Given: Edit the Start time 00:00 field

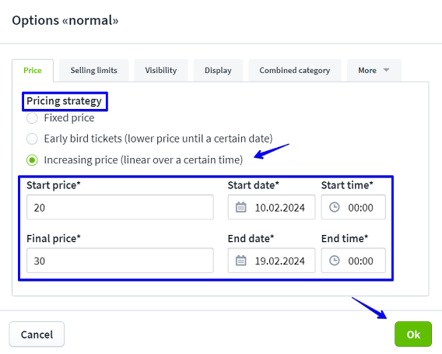Looking at the screenshot, I should click(353, 207).
